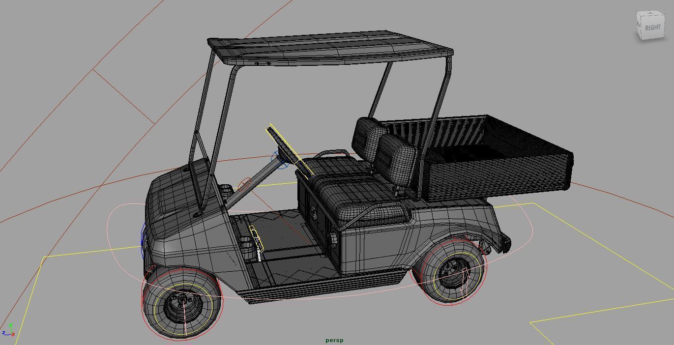The height and width of the screenshot is (345, 674).
Task: Select the blue control curve at front bumper
Action: coord(143,241)
